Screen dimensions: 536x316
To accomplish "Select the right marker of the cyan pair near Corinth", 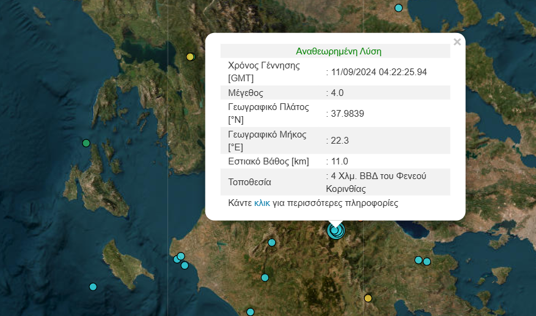I will tap(427, 262).
